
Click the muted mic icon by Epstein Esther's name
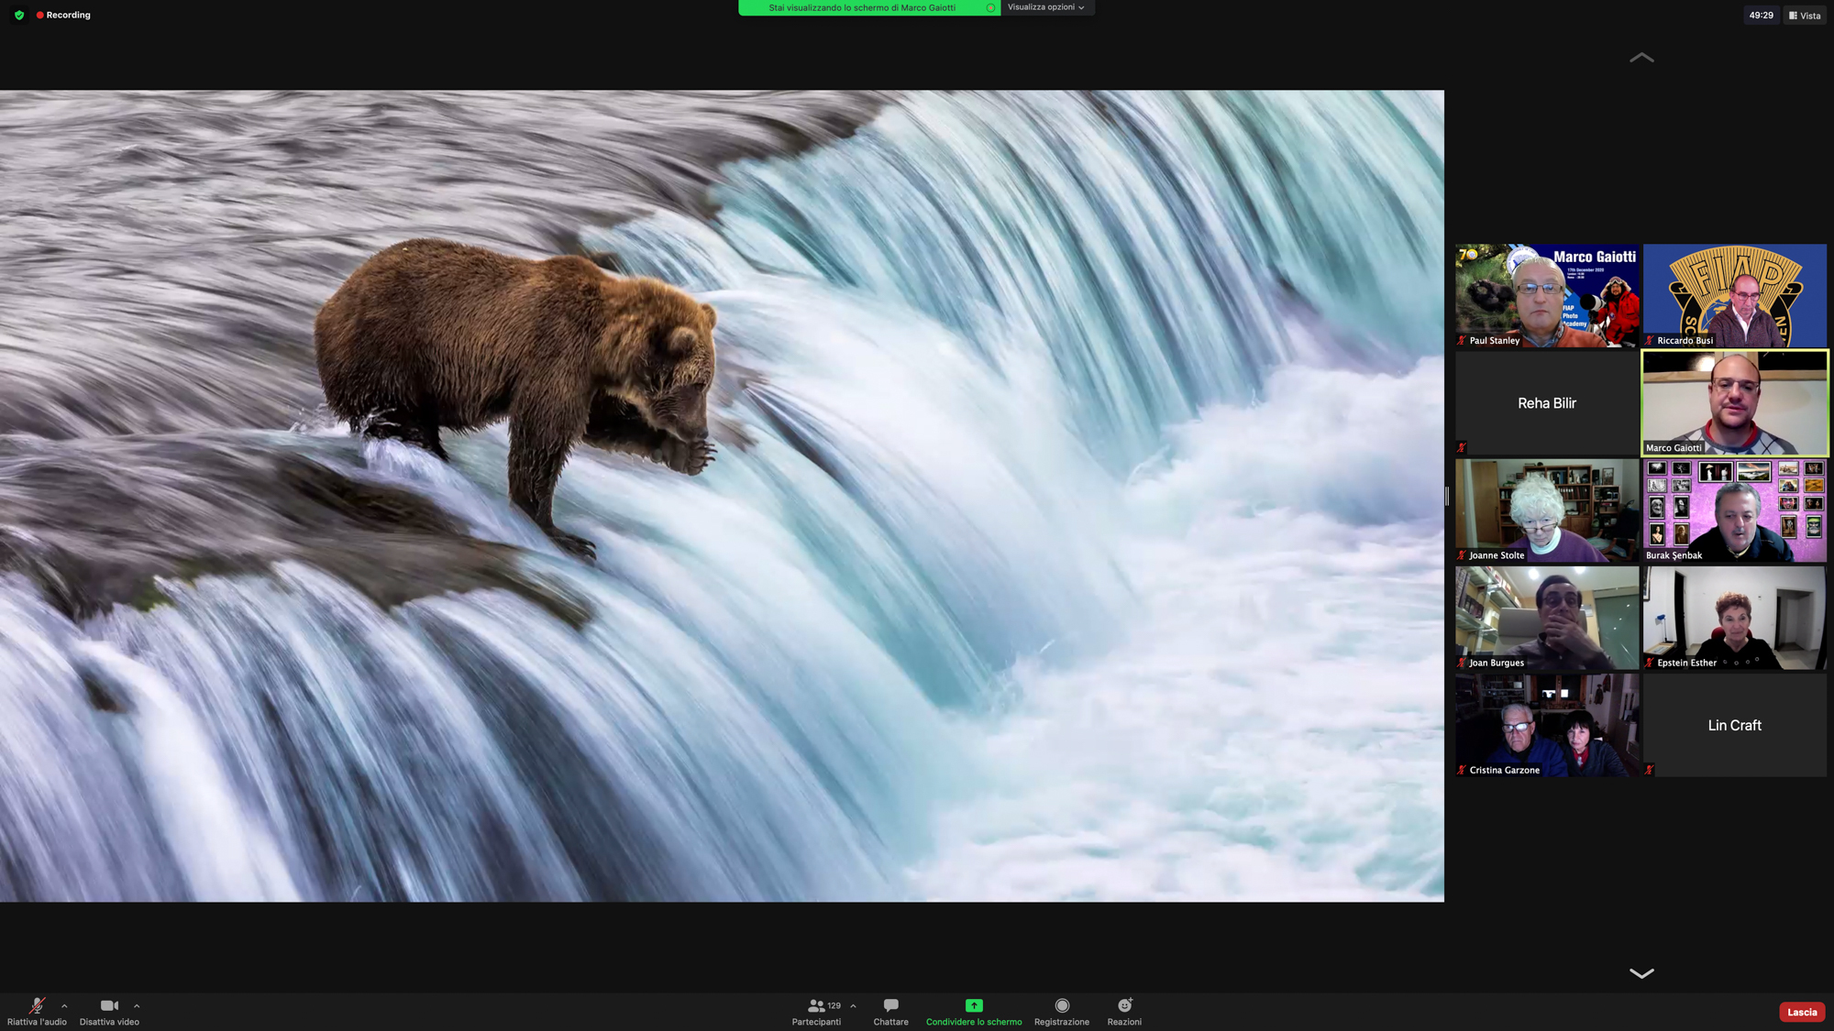point(1650,663)
